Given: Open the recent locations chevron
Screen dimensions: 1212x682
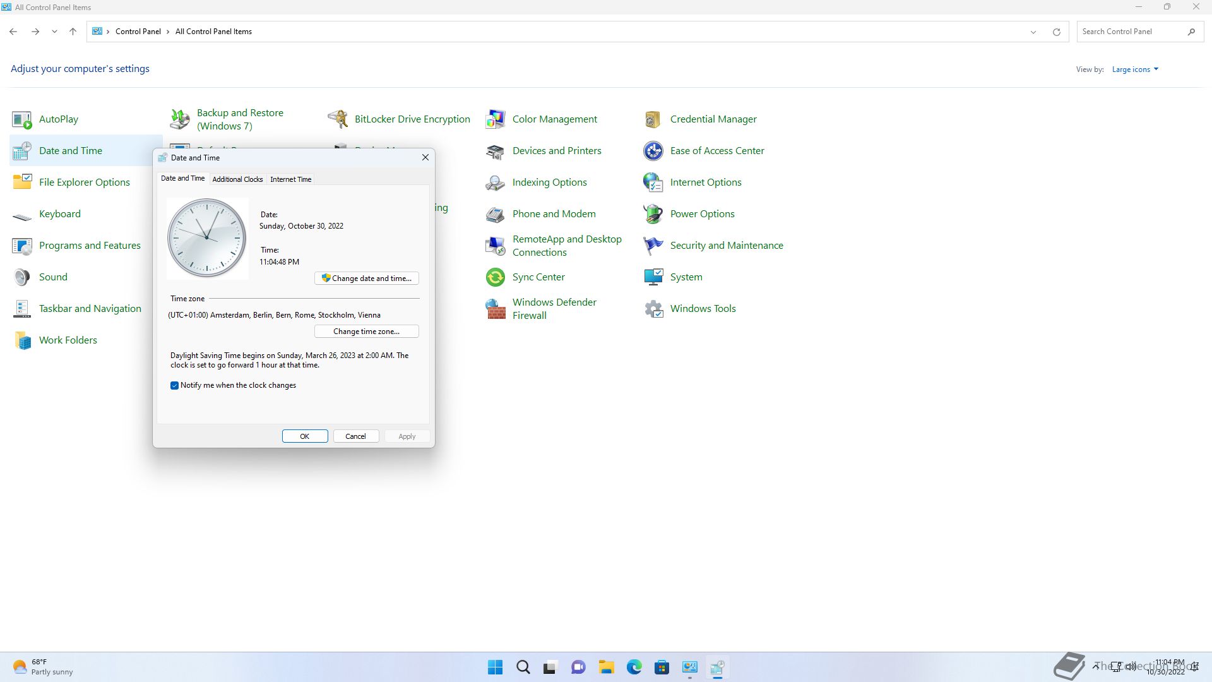Looking at the screenshot, I should (54, 32).
